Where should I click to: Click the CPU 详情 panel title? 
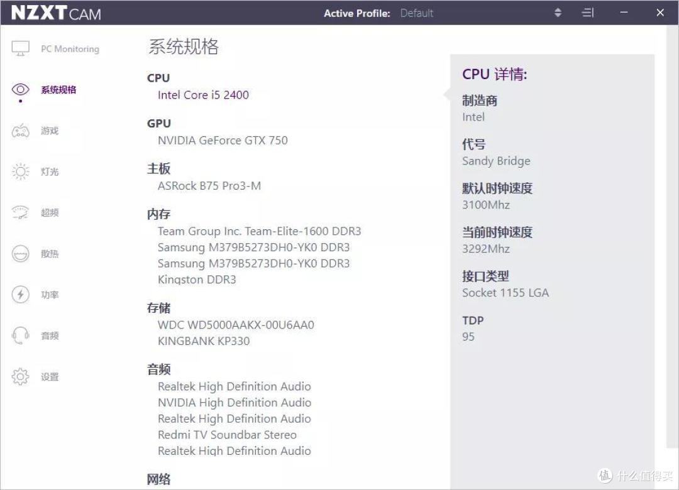[495, 74]
